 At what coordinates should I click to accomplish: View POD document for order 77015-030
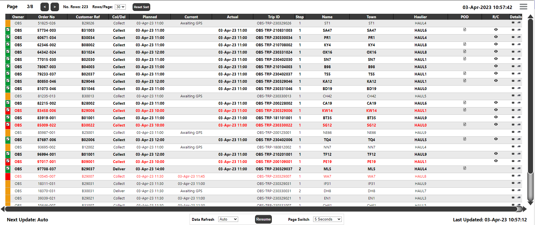(465, 59)
